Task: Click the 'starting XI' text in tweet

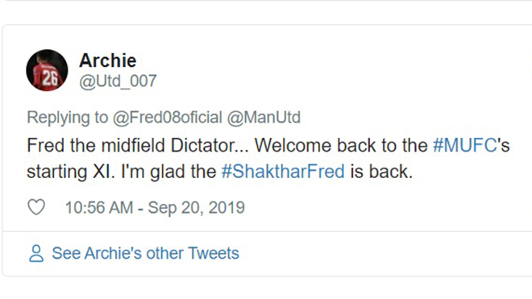Action: coord(69,172)
